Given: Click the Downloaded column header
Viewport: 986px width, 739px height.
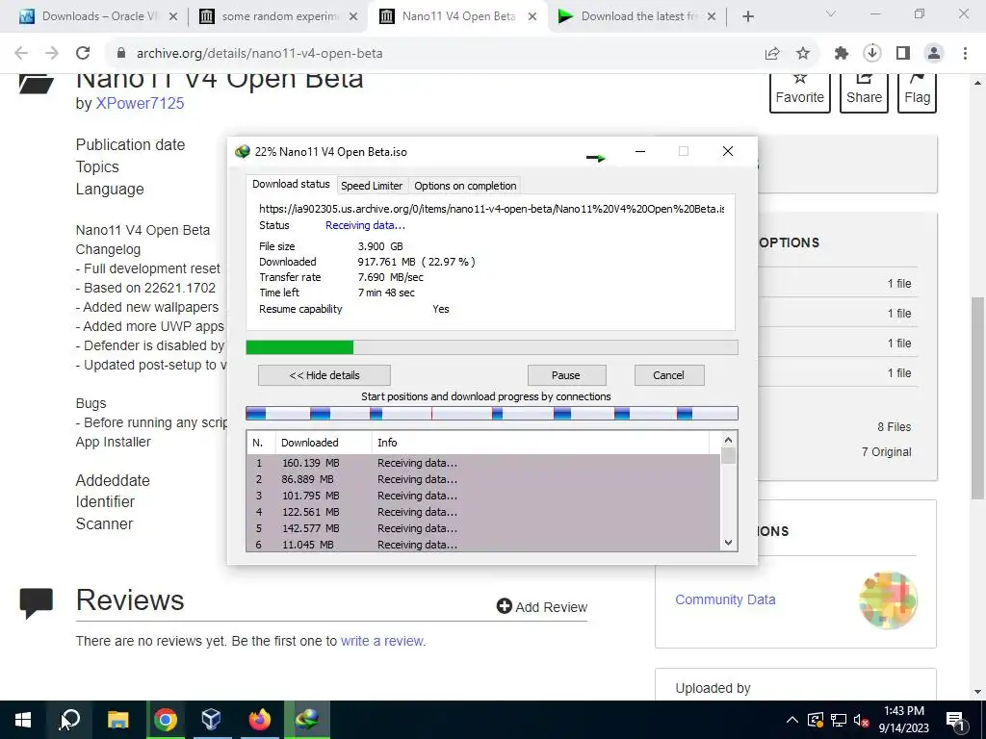Looking at the screenshot, I should tap(324, 443).
